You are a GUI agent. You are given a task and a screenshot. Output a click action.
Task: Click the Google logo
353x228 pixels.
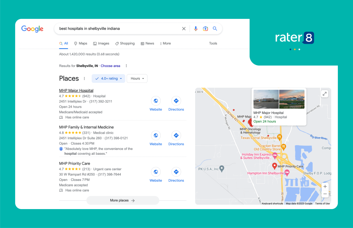click(32, 29)
